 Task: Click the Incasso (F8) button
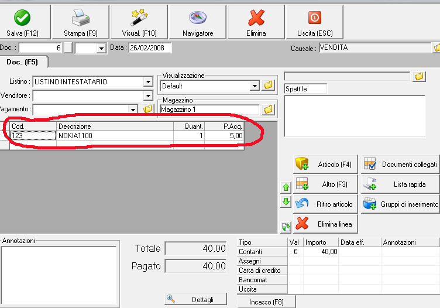tap(266, 302)
